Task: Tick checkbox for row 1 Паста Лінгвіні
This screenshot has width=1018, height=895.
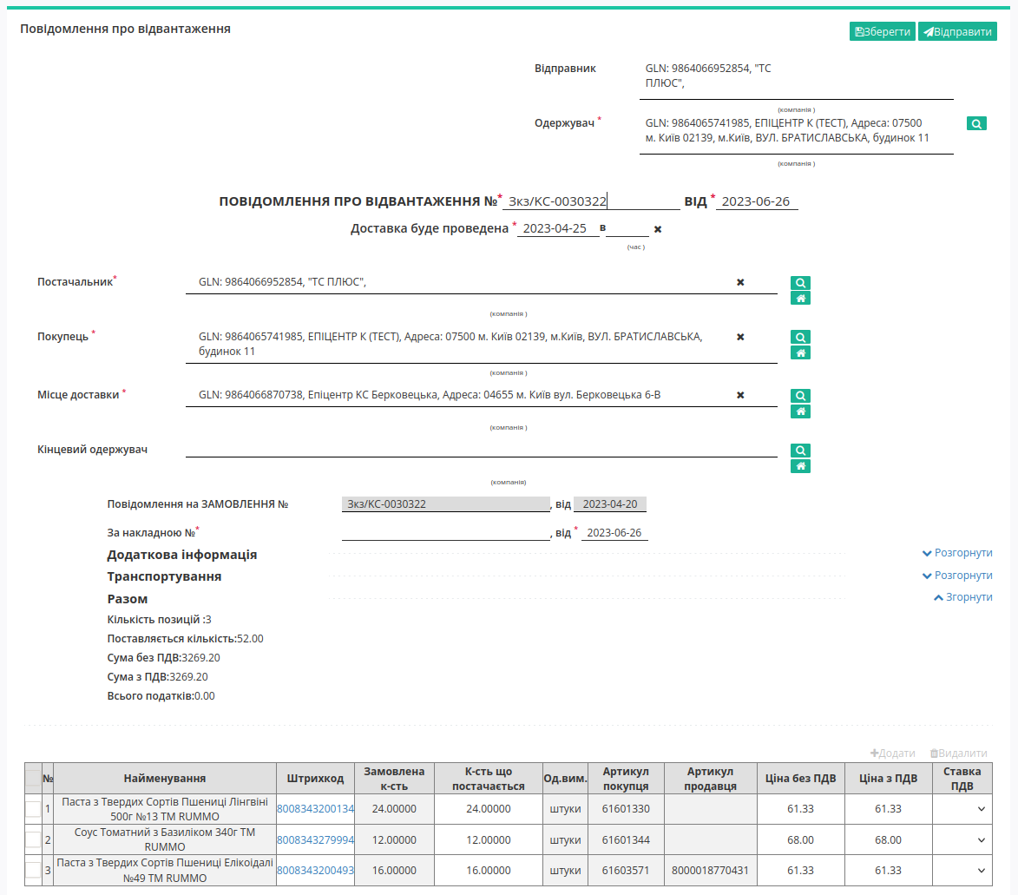Action: coord(33,808)
